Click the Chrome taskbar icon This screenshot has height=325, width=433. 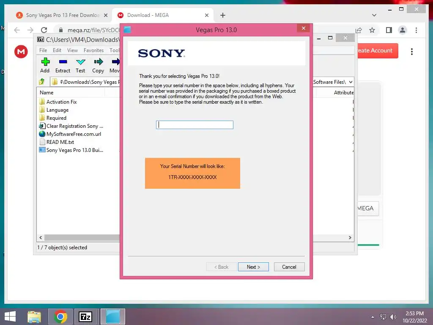coord(60,317)
